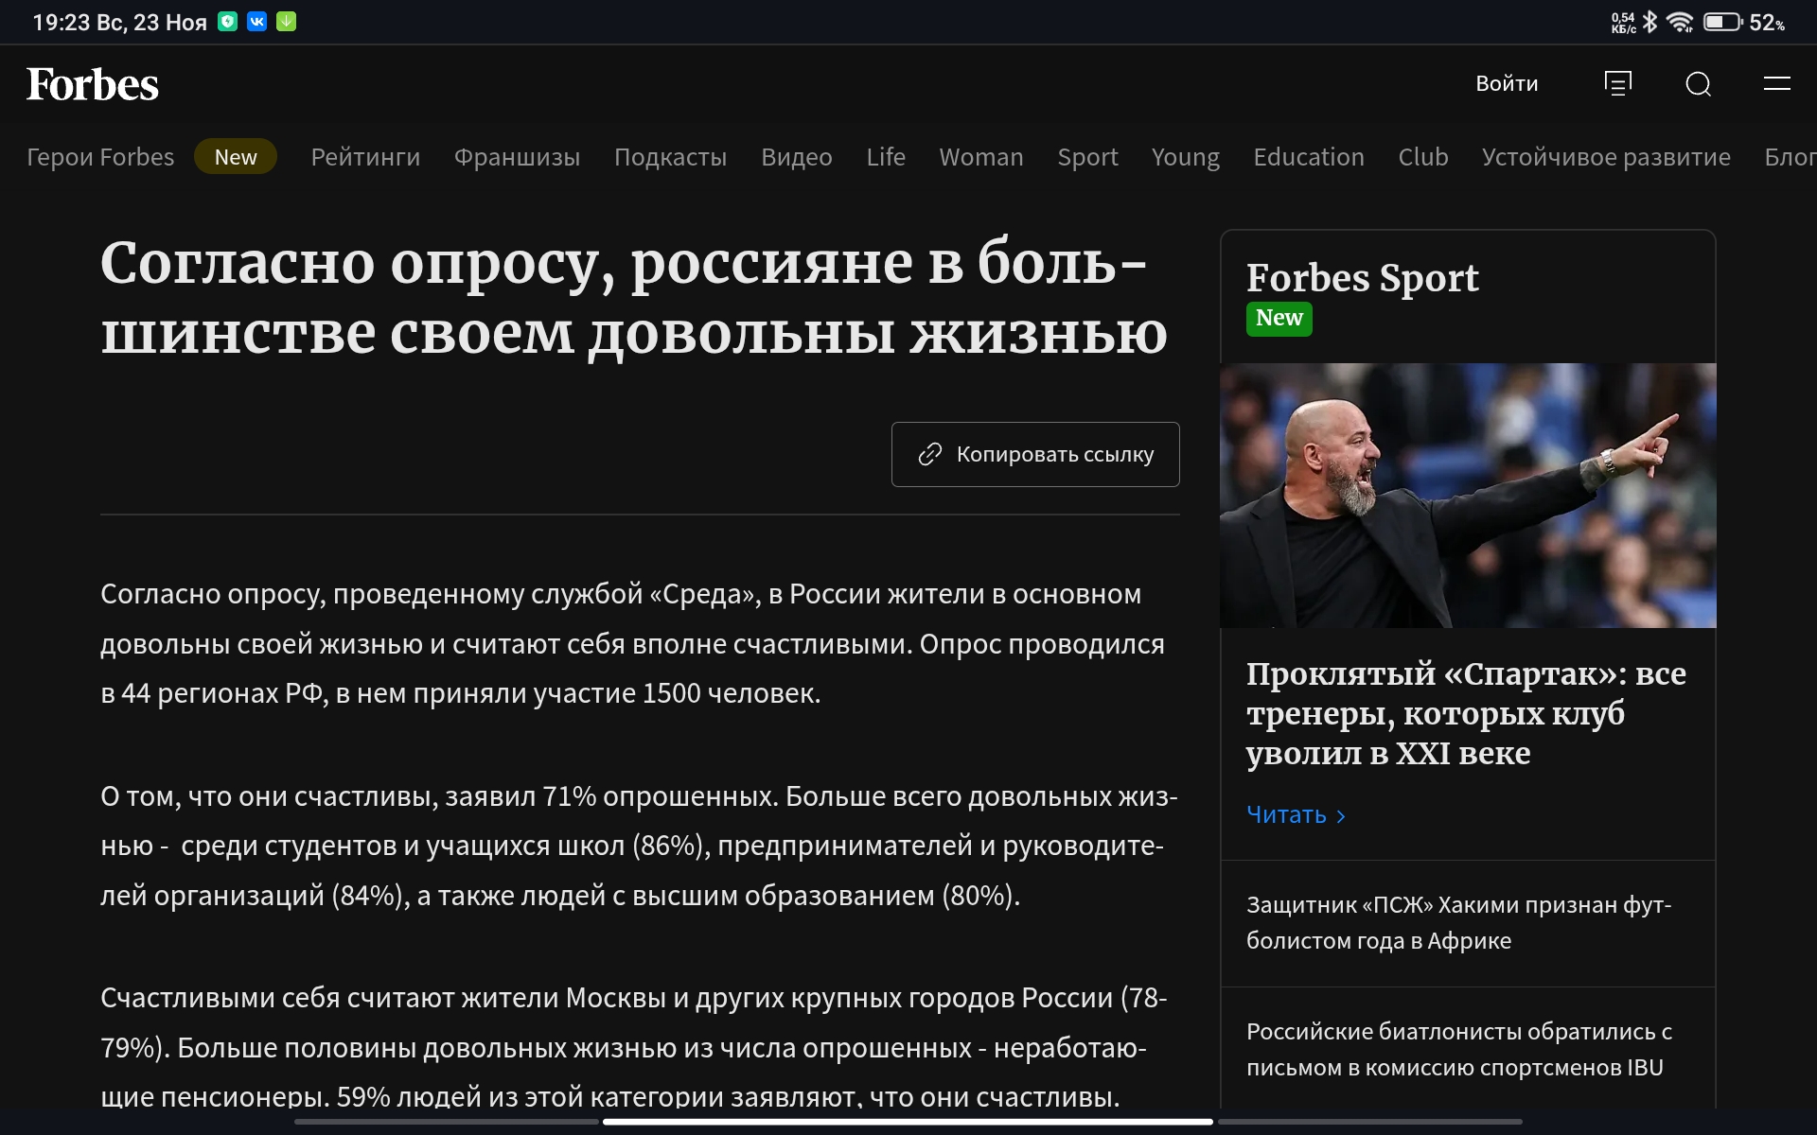The height and width of the screenshot is (1135, 1817).
Task: Copy article link with Копировать ссылку
Action: (1035, 454)
